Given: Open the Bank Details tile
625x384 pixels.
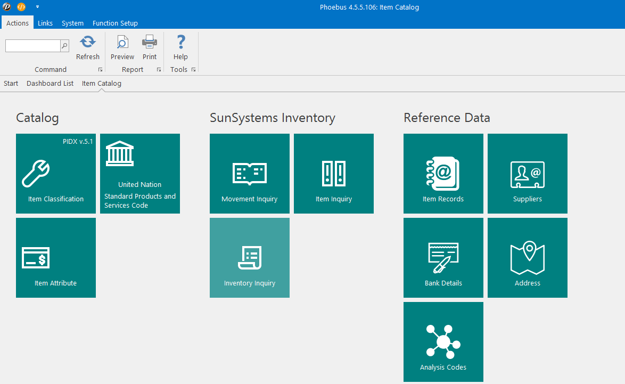Looking at the screenshot, I should [443, 258].
